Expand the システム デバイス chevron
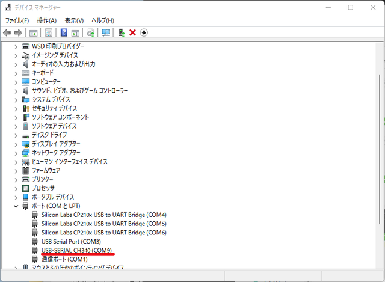 [x=16, y=100]
